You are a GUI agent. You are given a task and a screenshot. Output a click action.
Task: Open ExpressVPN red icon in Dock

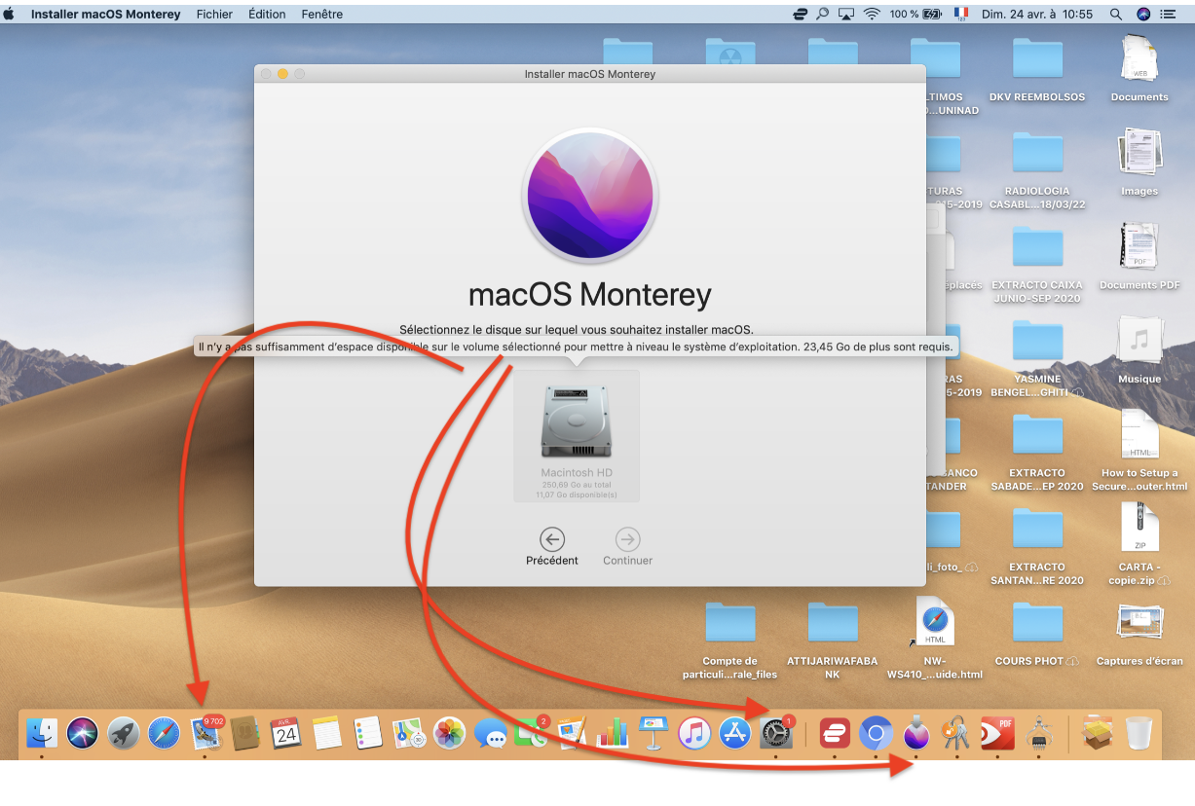(x=835, y=733)
